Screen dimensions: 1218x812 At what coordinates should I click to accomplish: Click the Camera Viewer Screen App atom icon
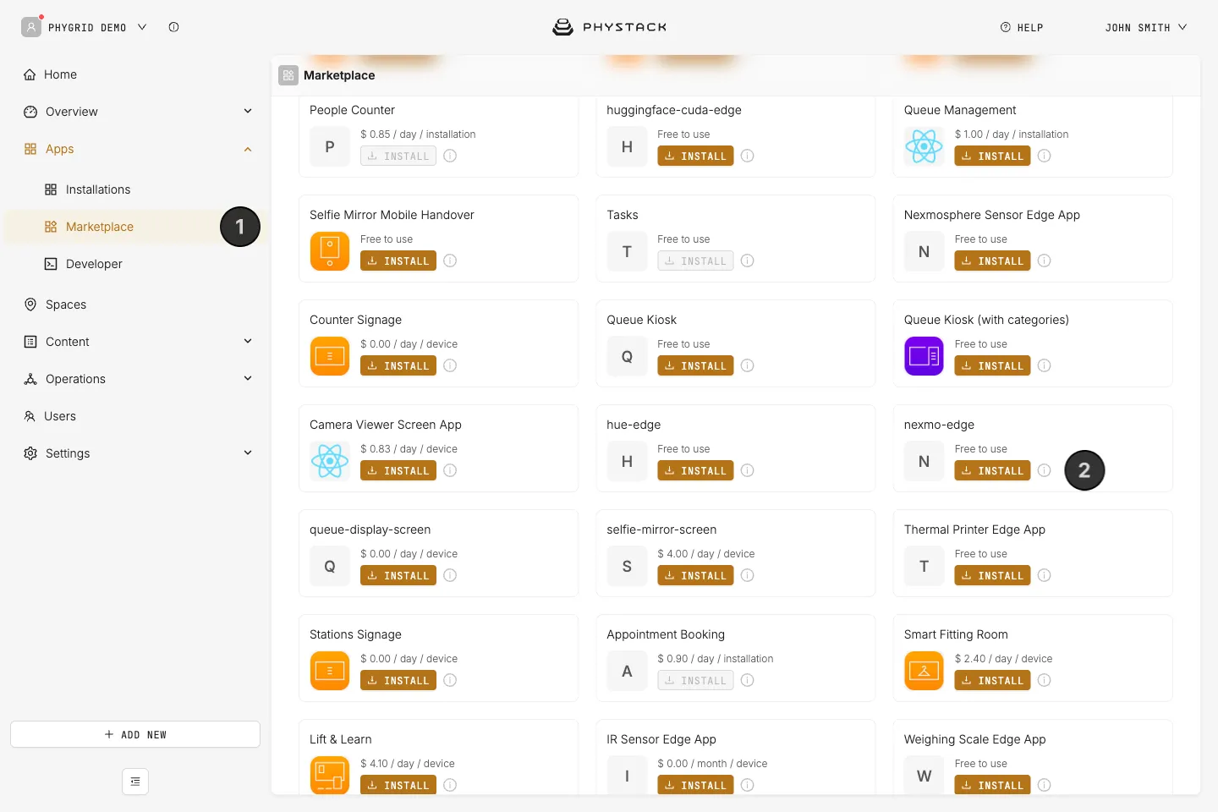[x=330, y=461]
